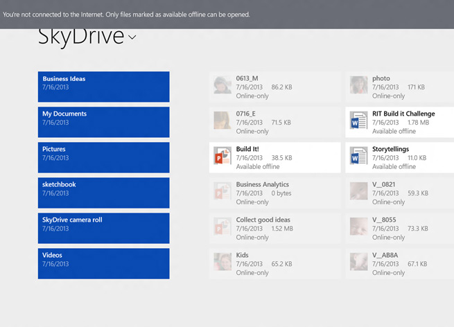454x327 pixels.
Task: Click the V_AB8A image thumbnail
Action: [358, 261]
